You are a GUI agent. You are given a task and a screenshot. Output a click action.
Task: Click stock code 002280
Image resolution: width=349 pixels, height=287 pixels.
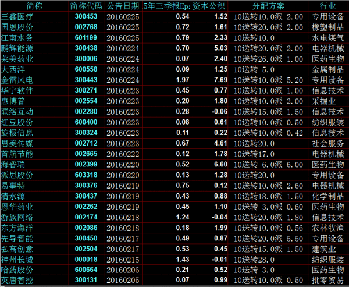pyautogui.click(x=86, y=111)
